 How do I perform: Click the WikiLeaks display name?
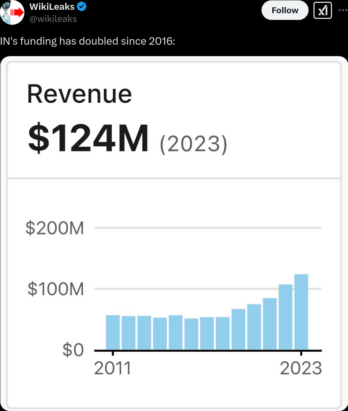pyautogui.click(x=52, y=7)
